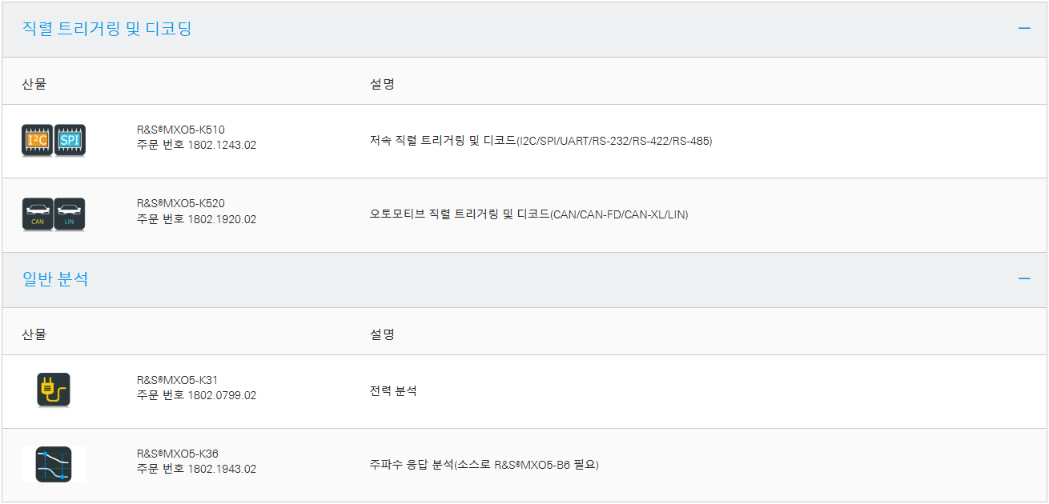Select R&S MXO5-K31 product name

(178, 380)
